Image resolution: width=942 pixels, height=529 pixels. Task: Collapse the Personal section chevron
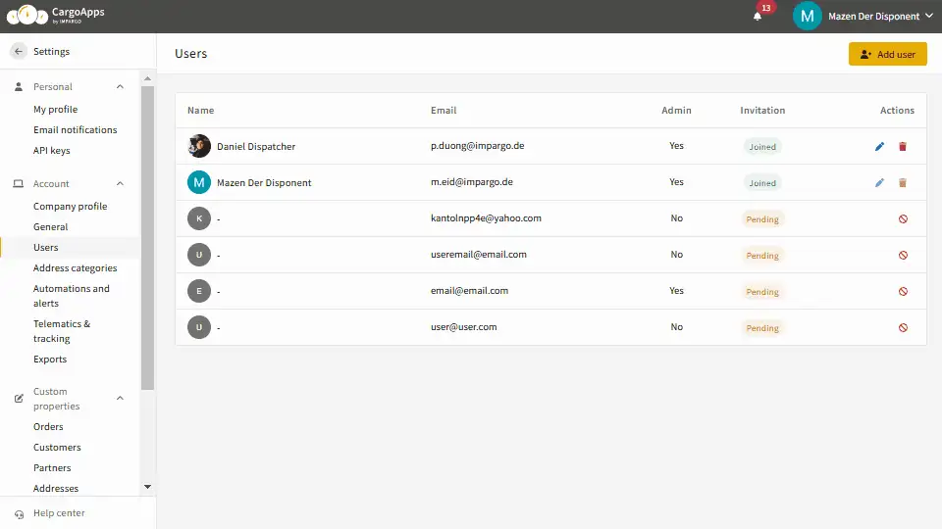click(120, 87)
